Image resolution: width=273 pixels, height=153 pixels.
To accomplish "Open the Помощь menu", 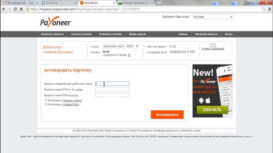I will click(x=183, y=34).
